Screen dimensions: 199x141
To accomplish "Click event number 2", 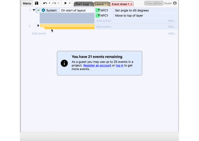I will [x=29, y=26].
